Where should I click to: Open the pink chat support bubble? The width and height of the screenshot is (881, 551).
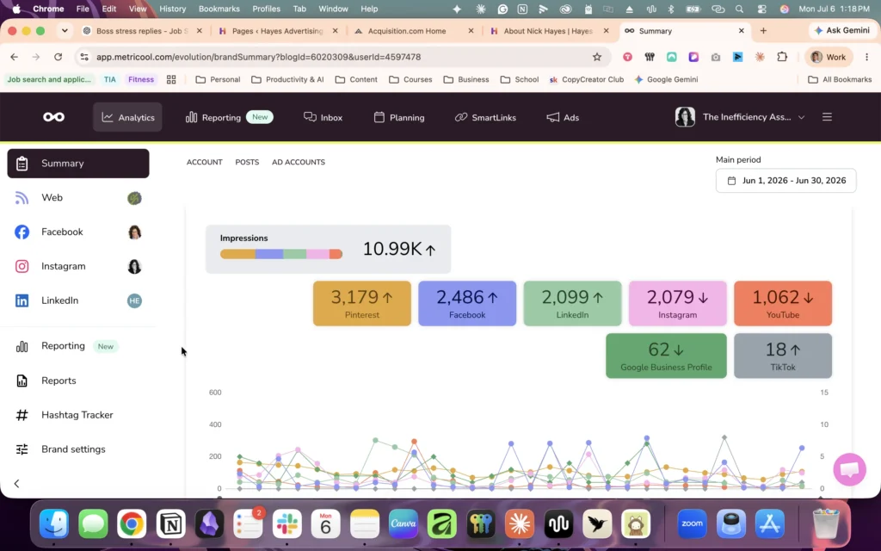(x=849, y=469)
